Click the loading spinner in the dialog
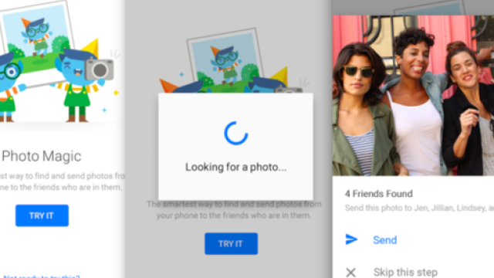 coord(236,133)
